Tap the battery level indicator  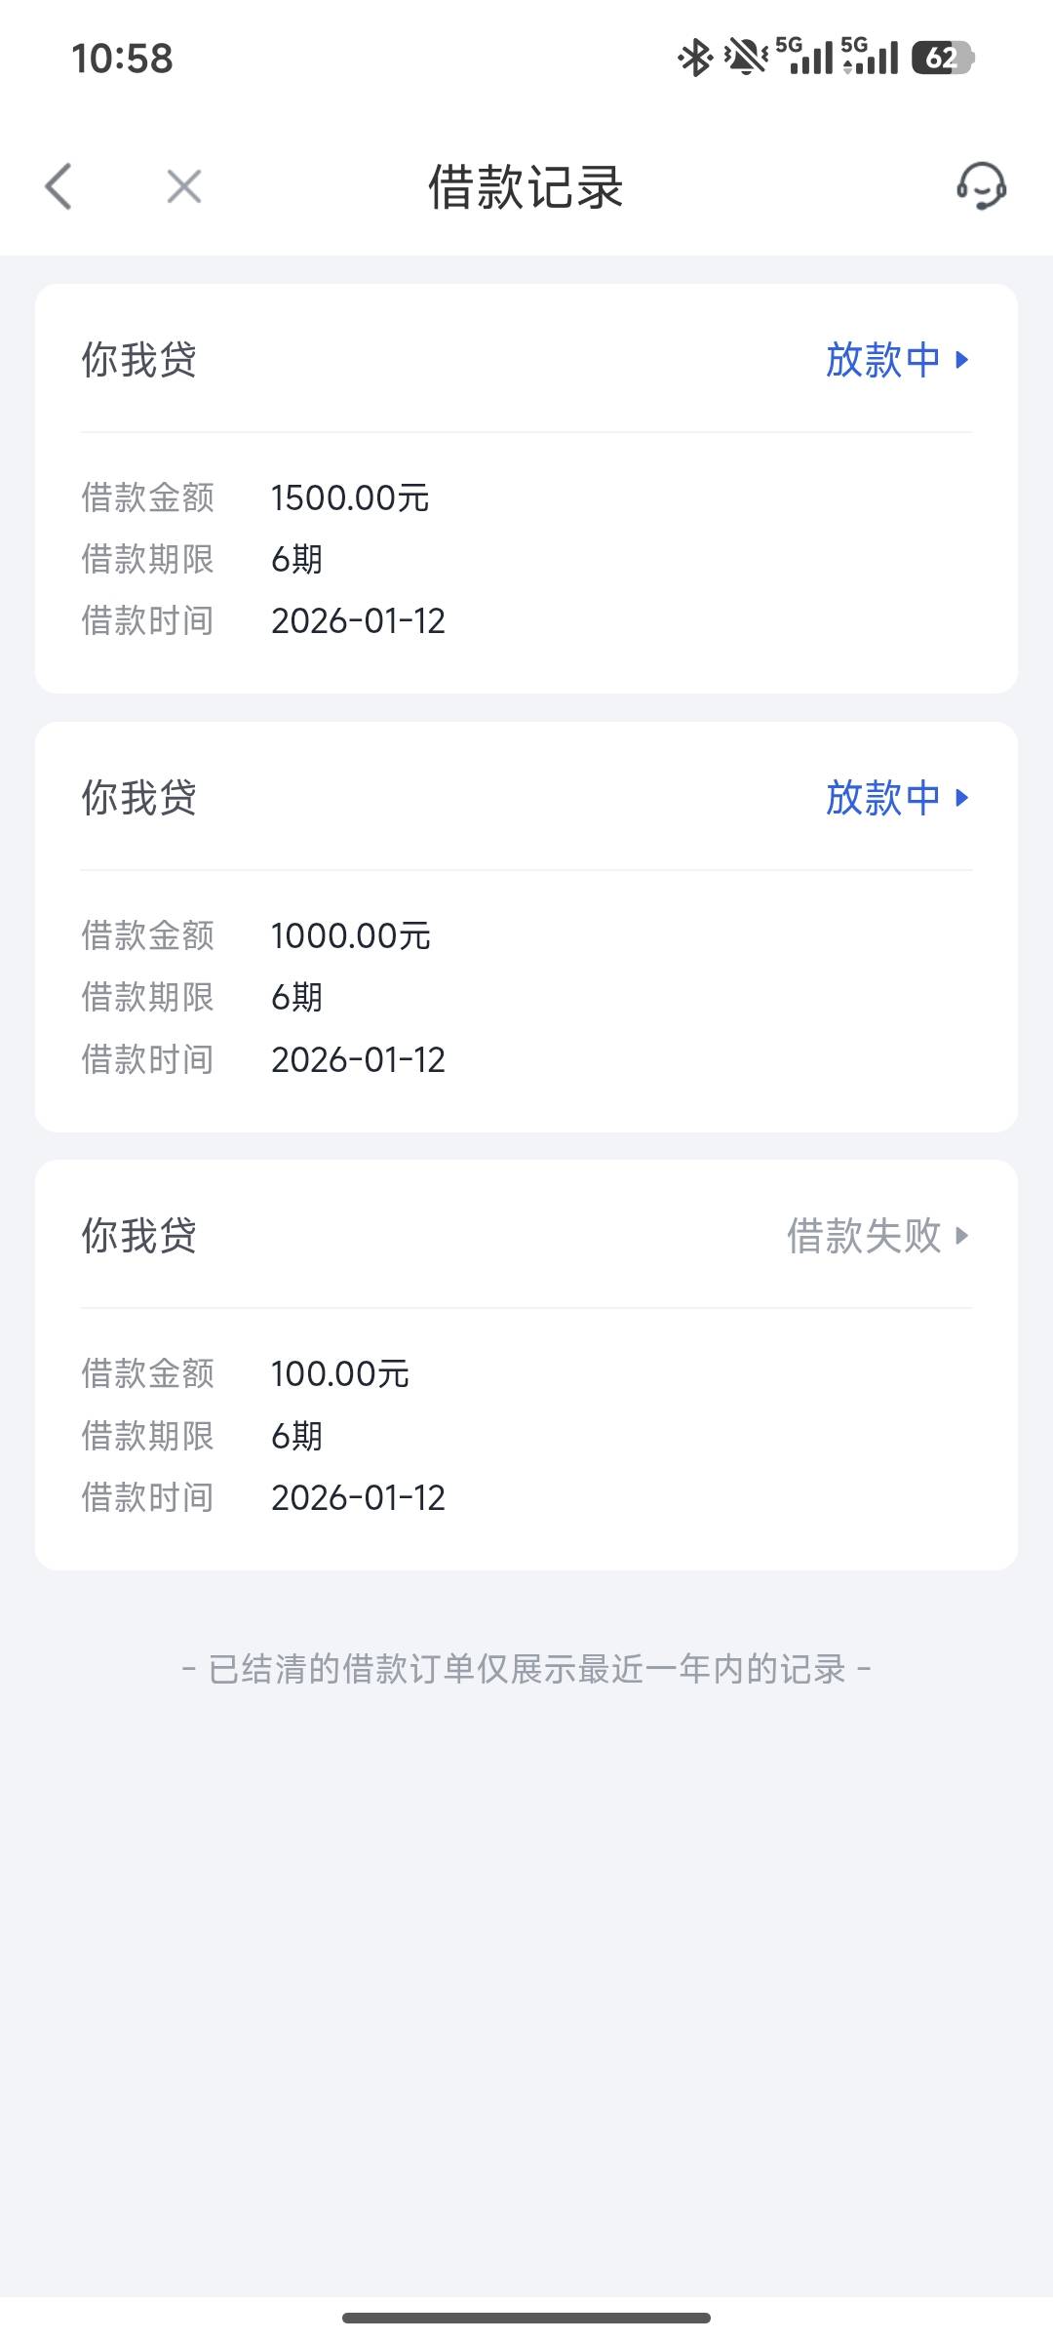coord(942,58)
